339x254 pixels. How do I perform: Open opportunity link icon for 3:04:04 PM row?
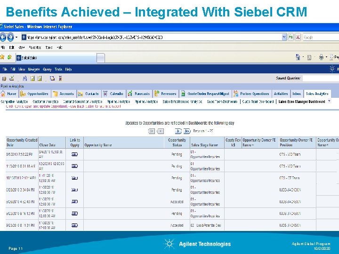(74, 190)
